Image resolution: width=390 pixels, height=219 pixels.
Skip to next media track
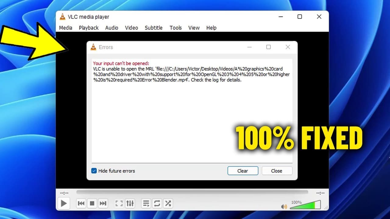click(x=103, y=203)
